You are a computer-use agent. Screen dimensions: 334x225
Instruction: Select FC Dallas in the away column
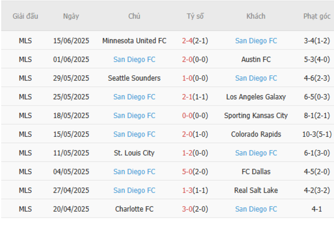tap(256, 172)
